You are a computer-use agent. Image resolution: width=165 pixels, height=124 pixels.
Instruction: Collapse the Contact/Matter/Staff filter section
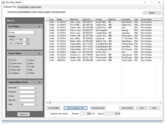[40, 82]
